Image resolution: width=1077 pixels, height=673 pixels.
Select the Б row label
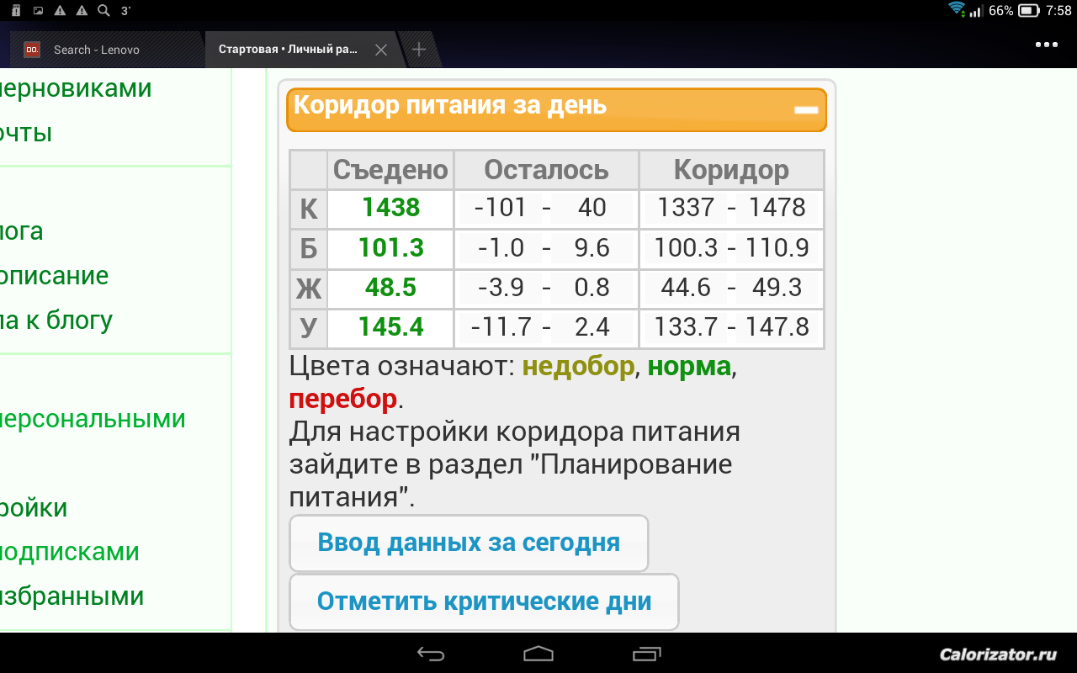click(308, 248)
